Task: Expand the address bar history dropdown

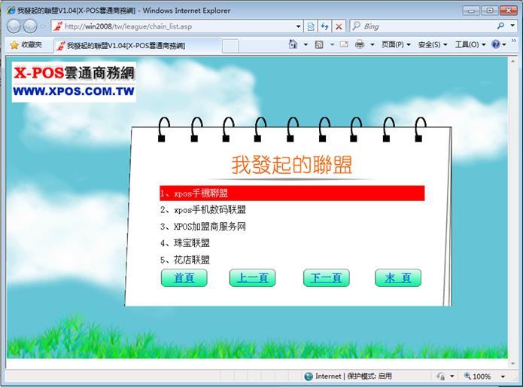Action: point(299,26)
